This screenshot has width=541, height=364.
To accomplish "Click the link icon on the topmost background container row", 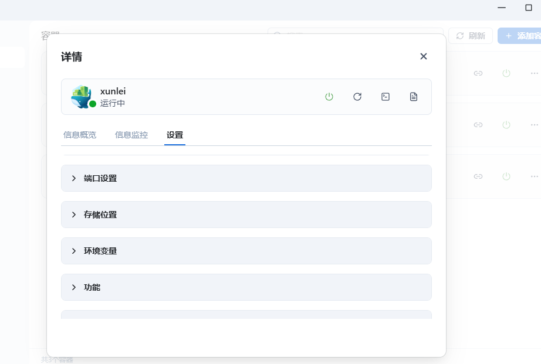I will 478,73.
